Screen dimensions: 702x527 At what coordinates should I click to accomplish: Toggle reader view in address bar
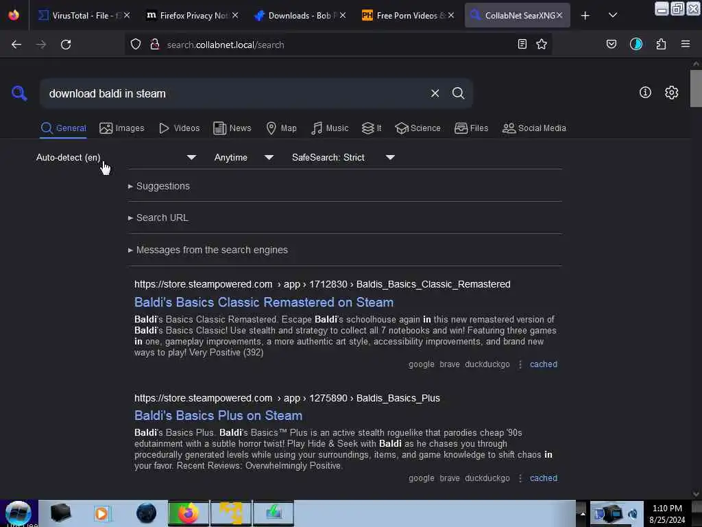pos(522,44)
